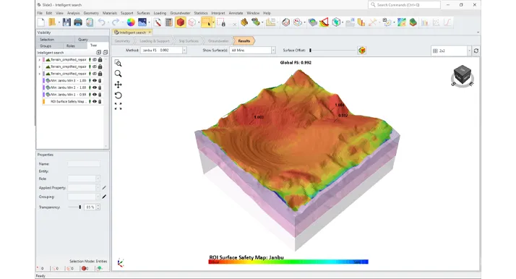Viewport: 516px width, 279px height.
Task: Click the zoom-to-fit extents icon in viewport
Action: [x=118, y=106]
